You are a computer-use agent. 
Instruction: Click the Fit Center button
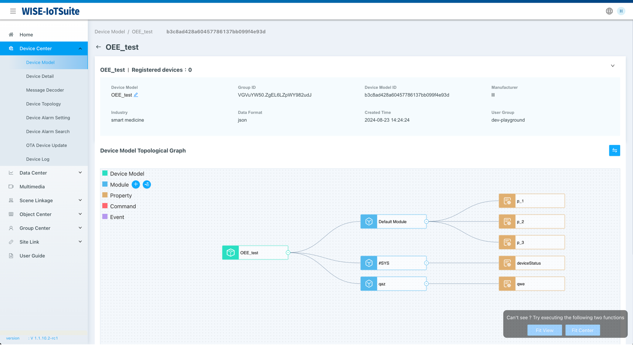(582, 330)
